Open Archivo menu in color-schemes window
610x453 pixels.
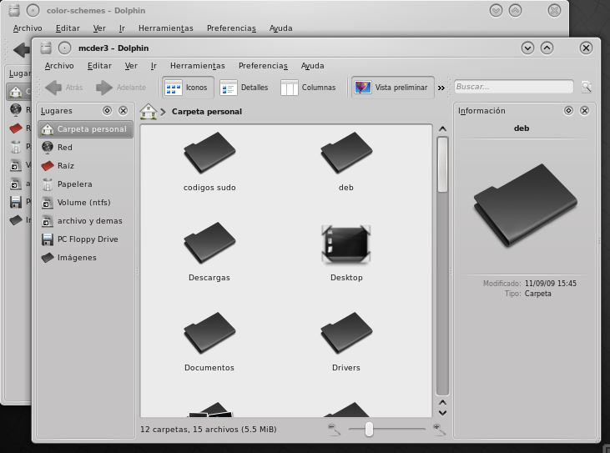pos(28,28)
